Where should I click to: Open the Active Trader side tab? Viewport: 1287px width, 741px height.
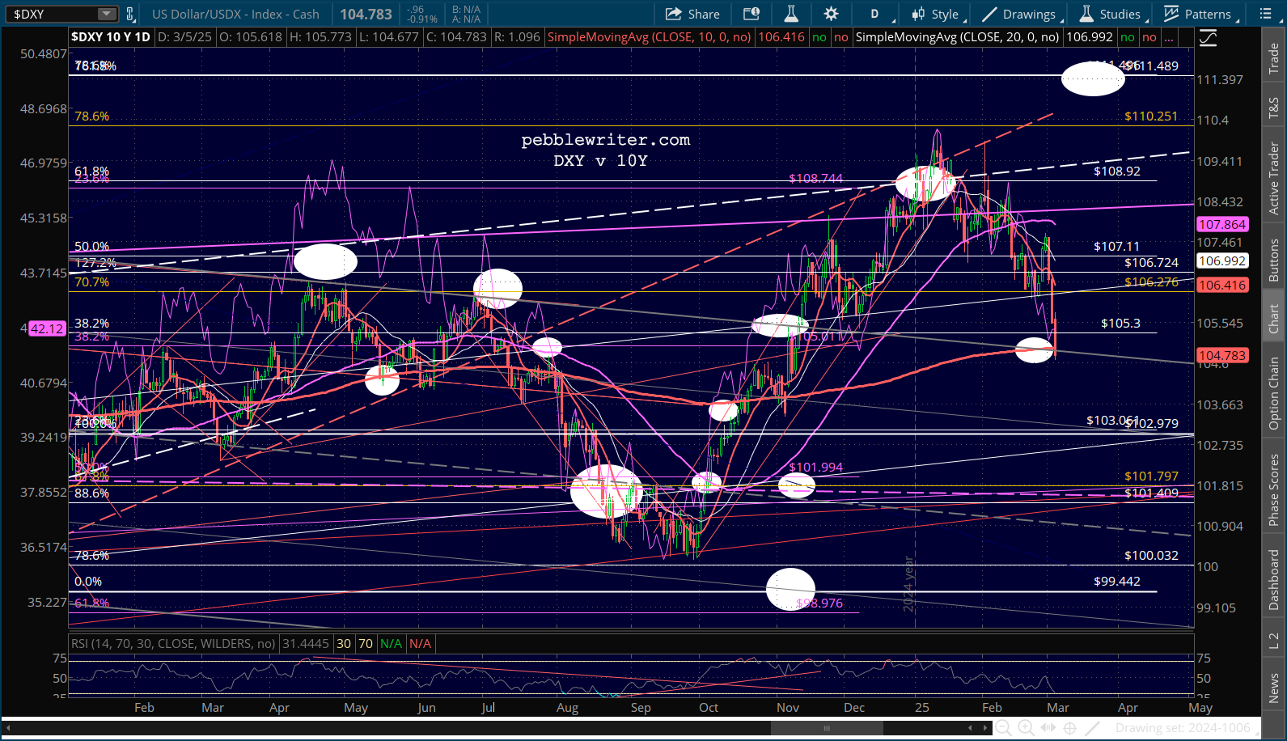point(1274,178)
